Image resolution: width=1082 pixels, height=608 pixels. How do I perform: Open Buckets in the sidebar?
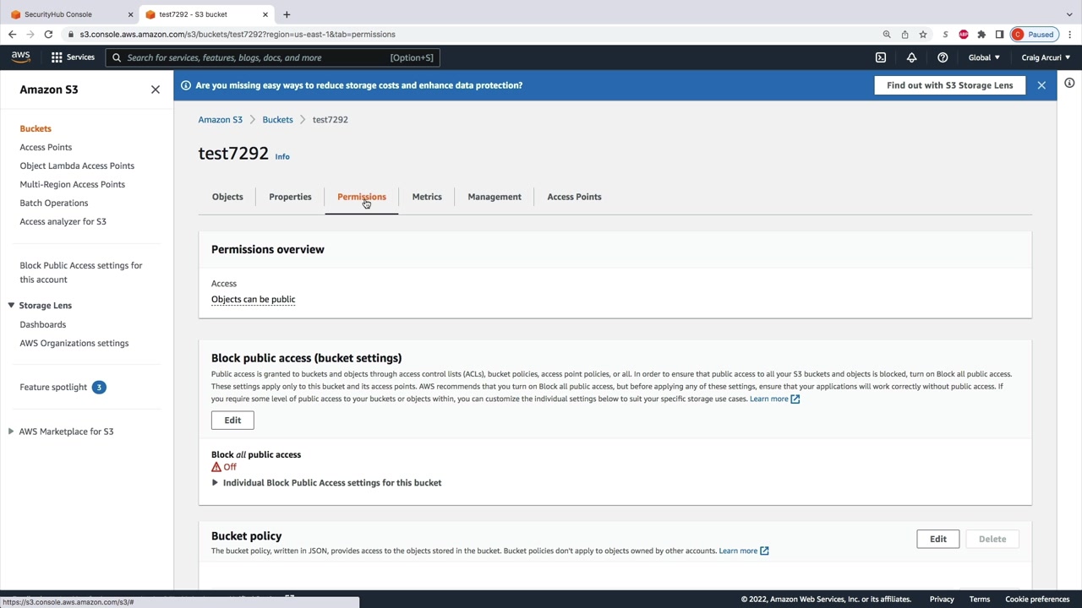tap(36, 128)
